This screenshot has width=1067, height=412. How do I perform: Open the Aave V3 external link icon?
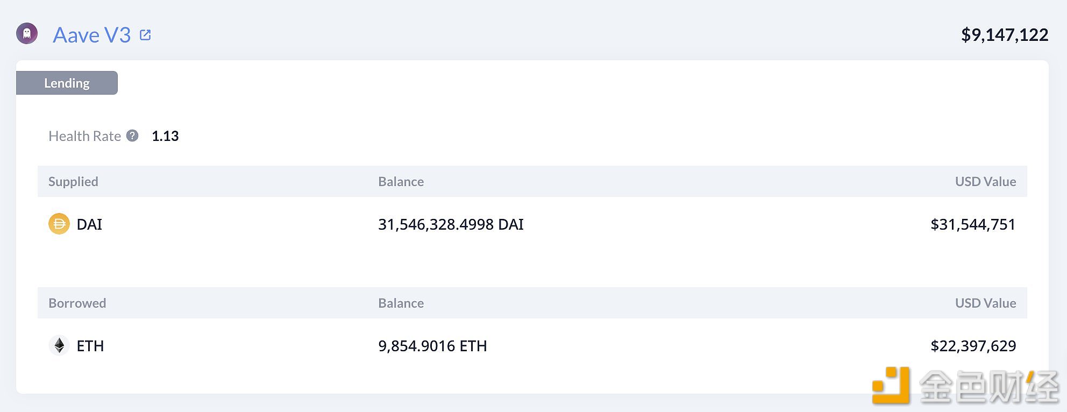coord(145,35)
